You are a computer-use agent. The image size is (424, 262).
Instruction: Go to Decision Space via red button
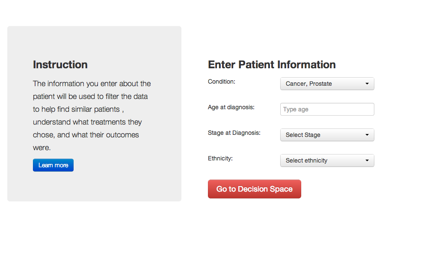point(255,189)
